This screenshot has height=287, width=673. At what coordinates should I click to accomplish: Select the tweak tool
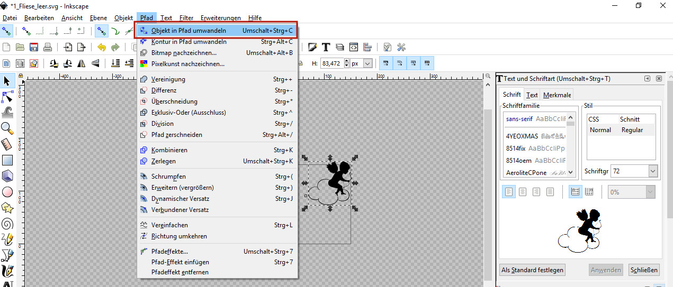pyautogui.click(x=7, y=112)
